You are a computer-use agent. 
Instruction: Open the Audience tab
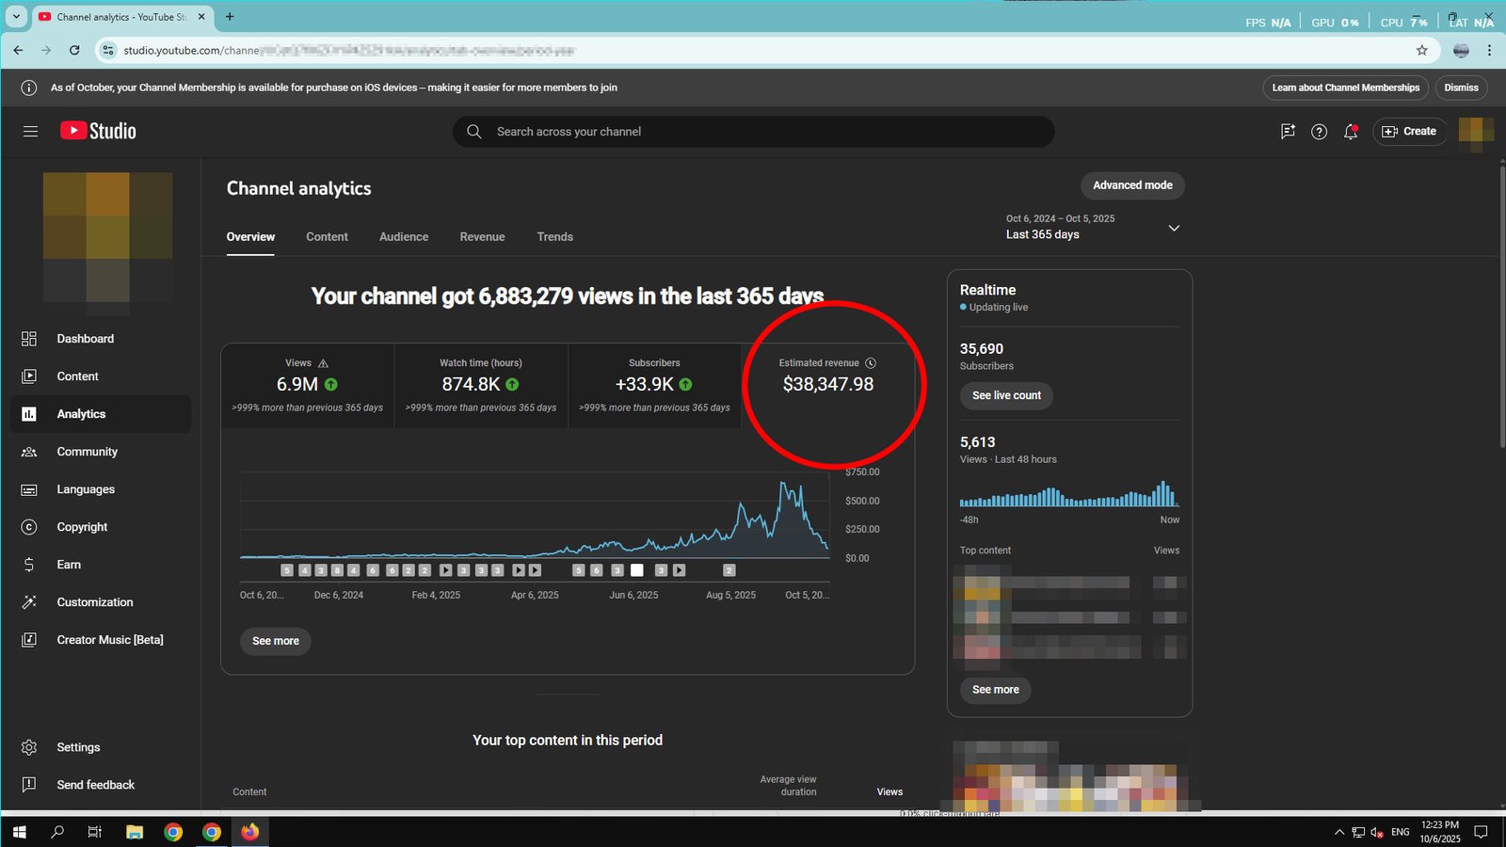tap(403, 236)
